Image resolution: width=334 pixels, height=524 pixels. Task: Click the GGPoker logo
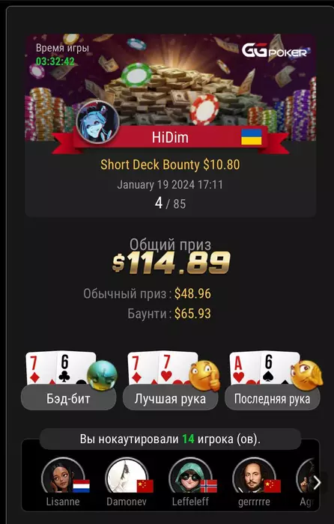click(275, 50)
